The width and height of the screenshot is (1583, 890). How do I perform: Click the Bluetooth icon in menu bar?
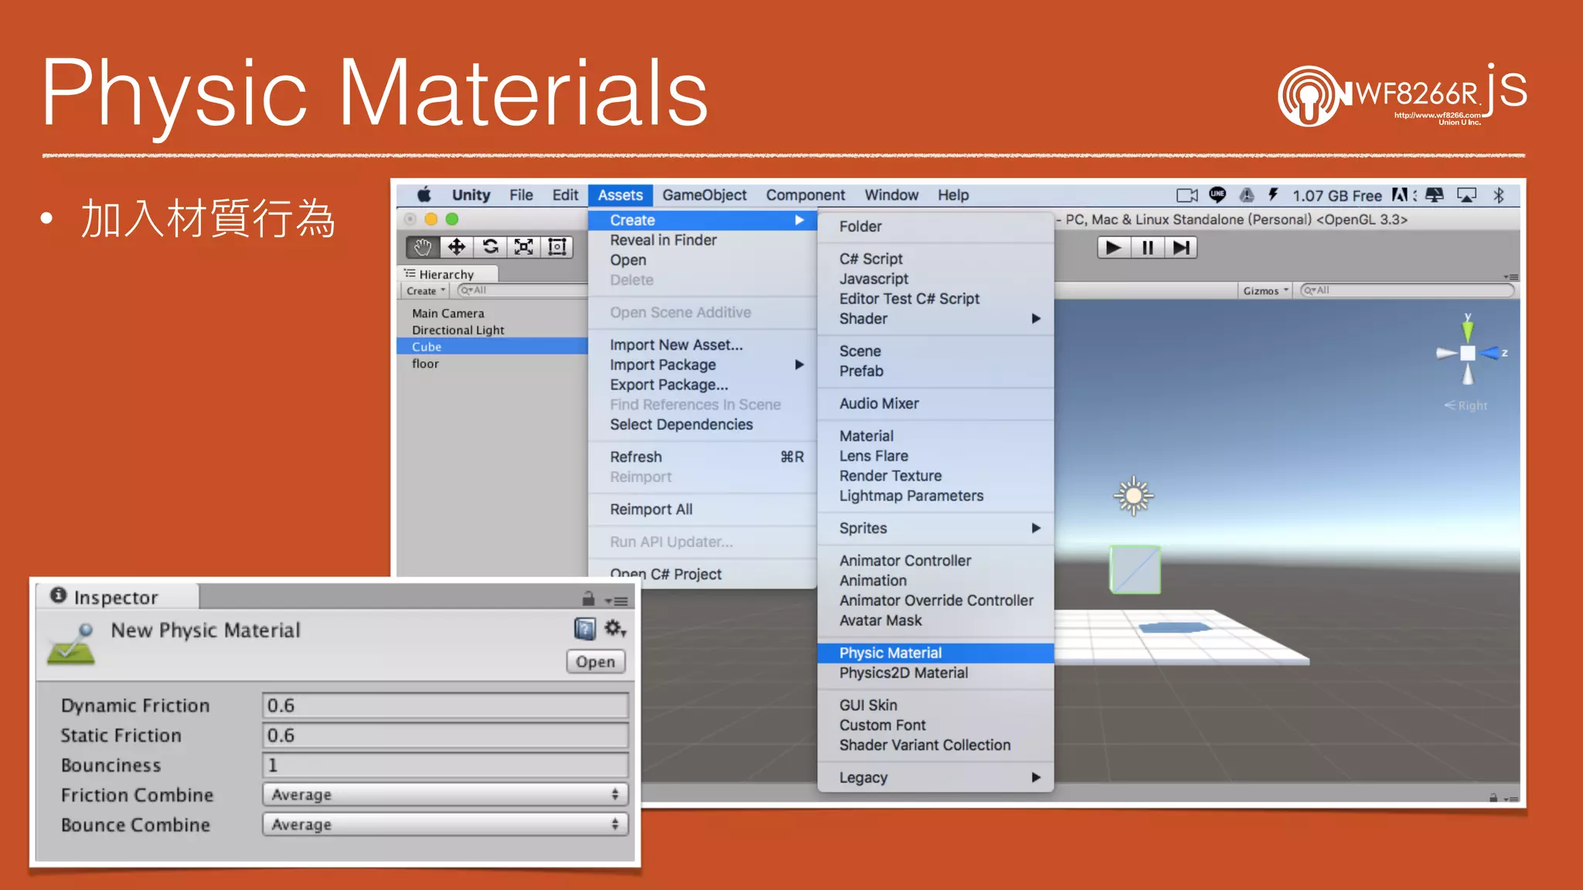pos(1498,195)
